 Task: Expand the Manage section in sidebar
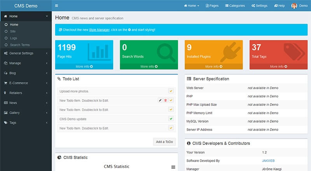(47, 63)
